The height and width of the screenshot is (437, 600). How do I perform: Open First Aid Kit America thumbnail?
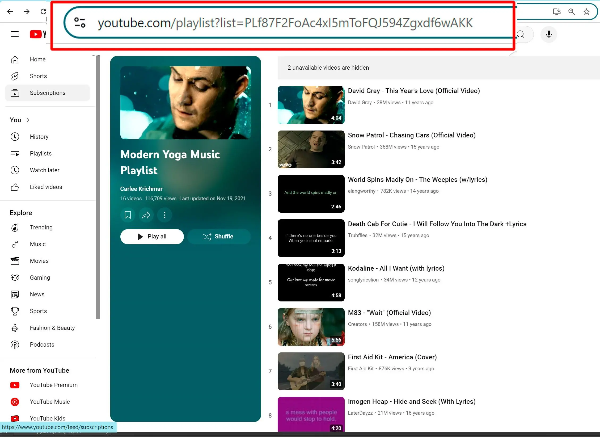click(x=311, y=371)
